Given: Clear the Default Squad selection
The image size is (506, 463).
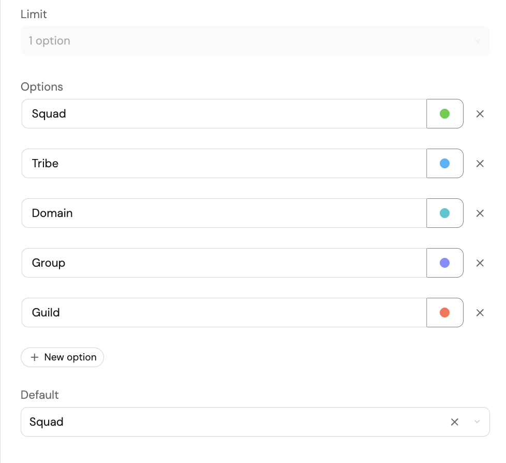Looking at the screenshot, I should point(454,422).
